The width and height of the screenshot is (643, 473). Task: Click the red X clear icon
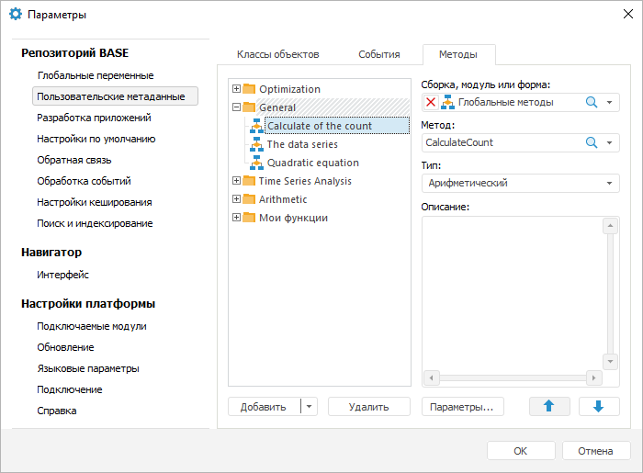pyautogui.click(x=431, y=102)
